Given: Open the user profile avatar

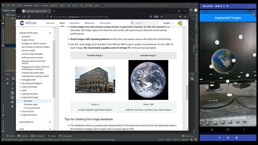Looking at the screenshot, I should (x=180, y=23).
